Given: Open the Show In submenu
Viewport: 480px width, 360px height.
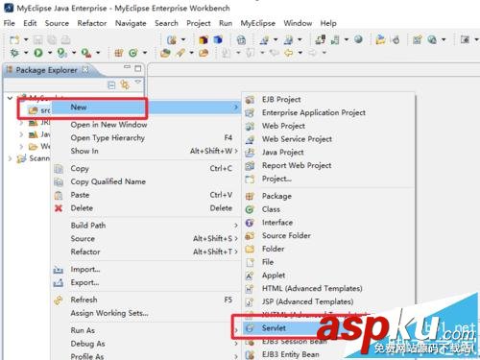Looking at the screenshot, I should (x=147, y=151).
